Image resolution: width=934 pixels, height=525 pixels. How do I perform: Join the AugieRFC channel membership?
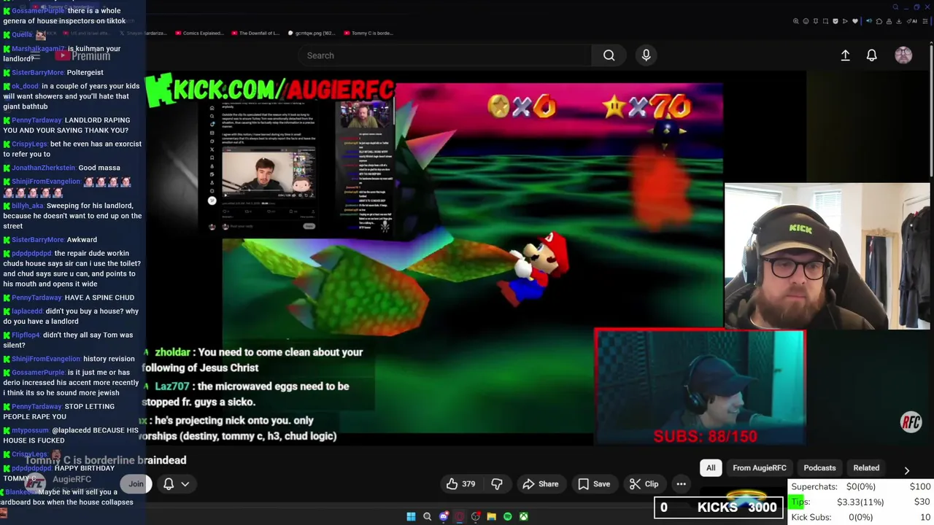136,483
